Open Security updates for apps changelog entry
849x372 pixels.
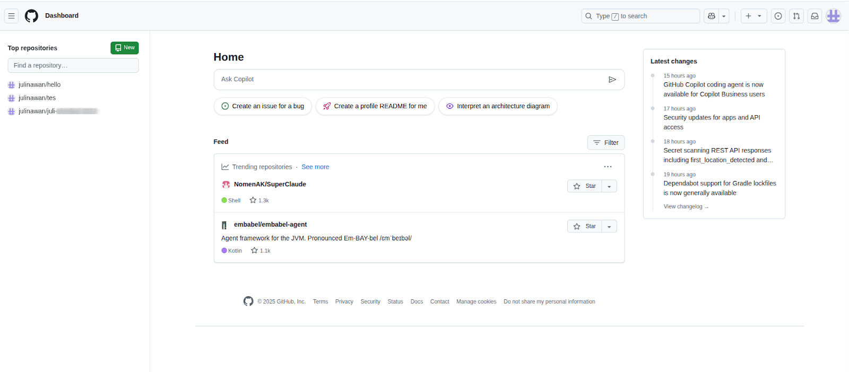click(712, 122)
